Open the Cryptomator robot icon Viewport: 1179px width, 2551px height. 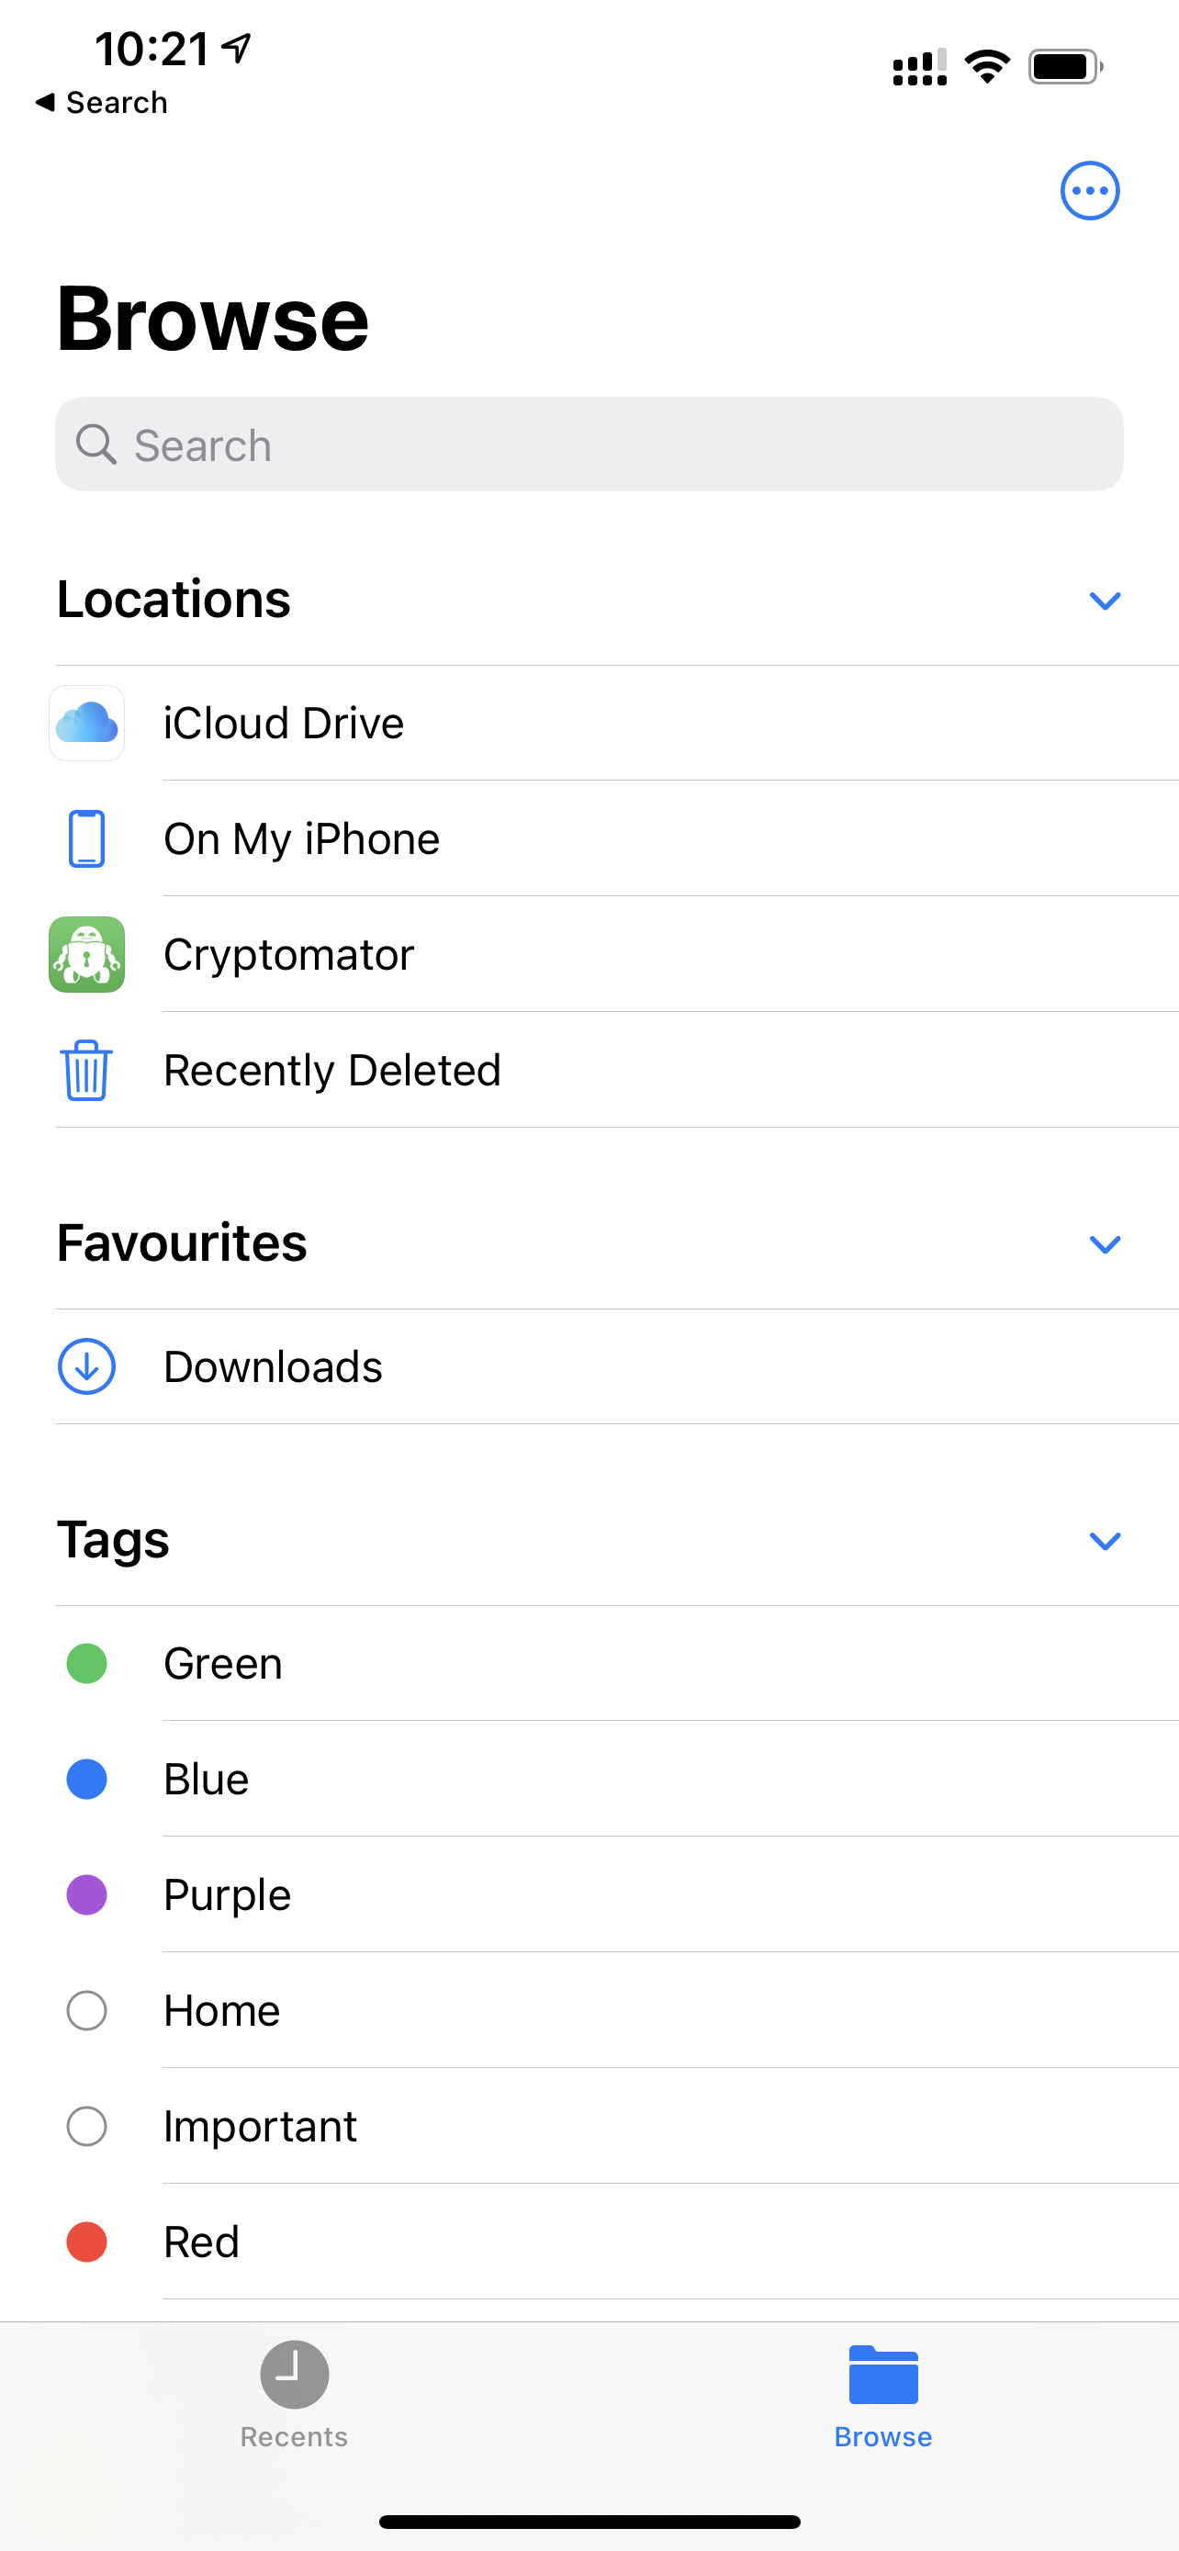(x=87, y=955)
